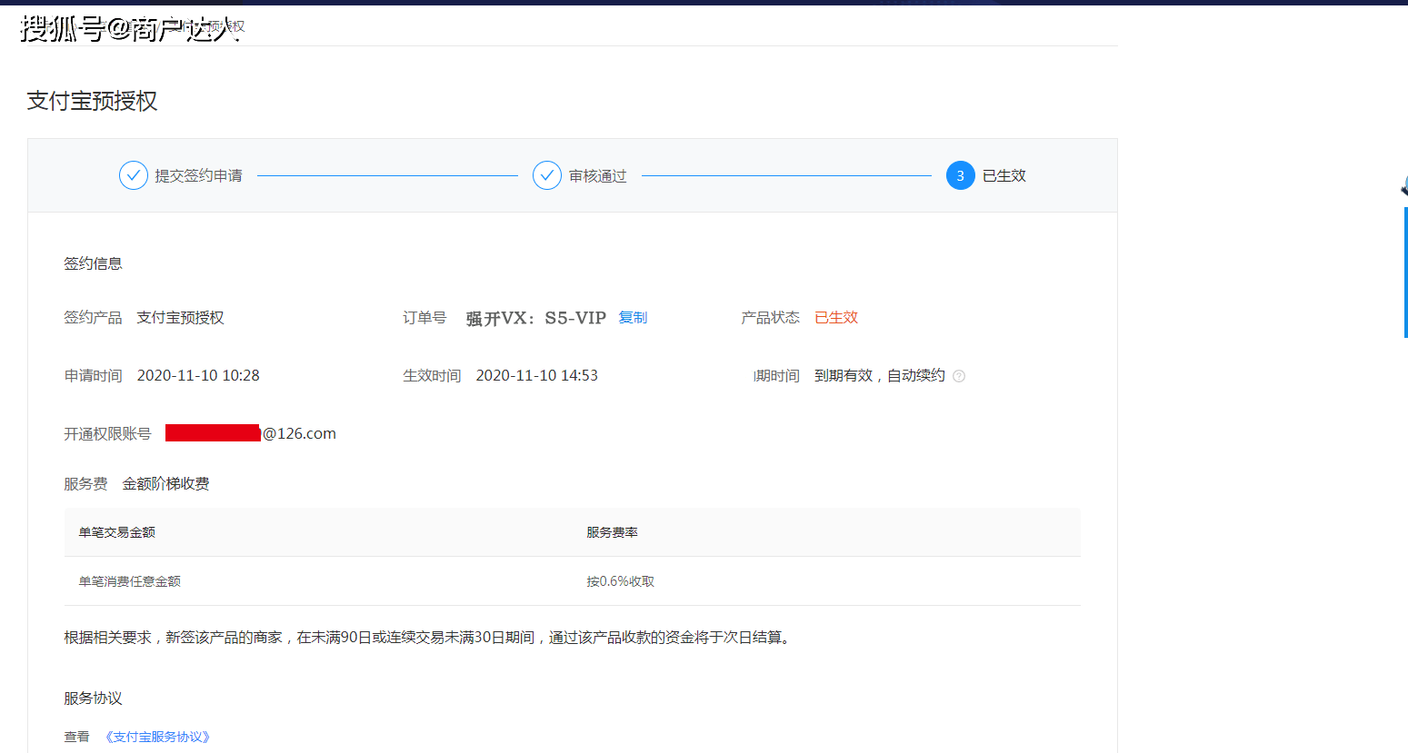Click the blue scrollbar at right edge

[1405, 272]
